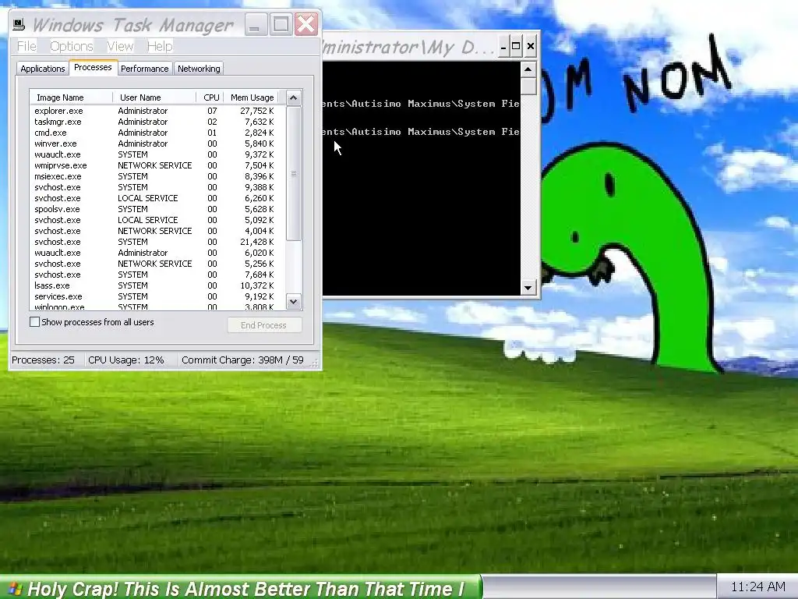This screenshot has width=798, height=599.
Task: Click the process list scrollbar thumb
Action: [294, 173]
